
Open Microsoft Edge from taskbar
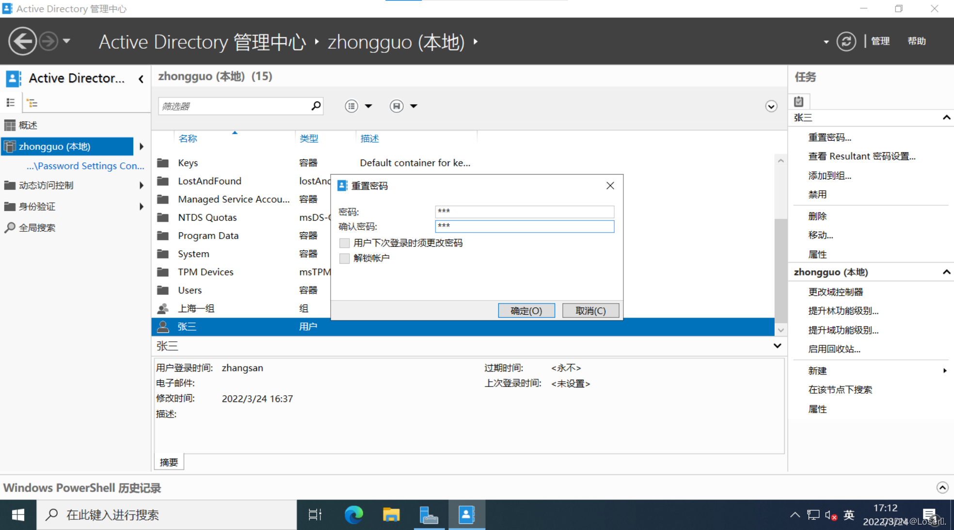(353, 514)
